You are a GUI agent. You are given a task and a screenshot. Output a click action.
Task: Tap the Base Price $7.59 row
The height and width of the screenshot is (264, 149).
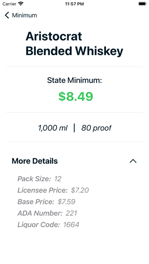click(46, 202)
